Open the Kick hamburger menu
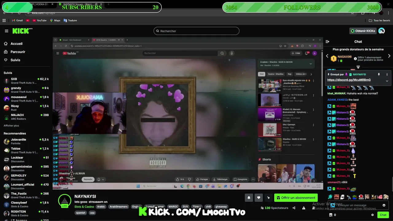The height and width of the screenshot is (221, 393). click(x=6, y=31)
